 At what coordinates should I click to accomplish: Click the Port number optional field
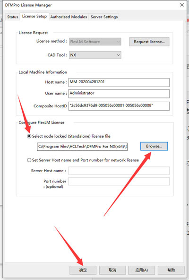pos(119,182)
